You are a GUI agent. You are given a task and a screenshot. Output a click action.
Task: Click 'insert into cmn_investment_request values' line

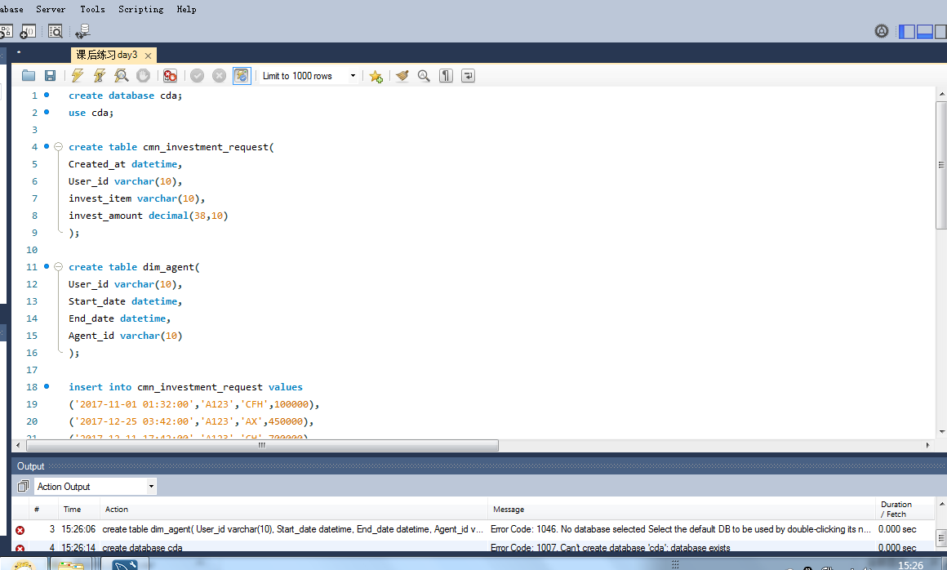185,387
